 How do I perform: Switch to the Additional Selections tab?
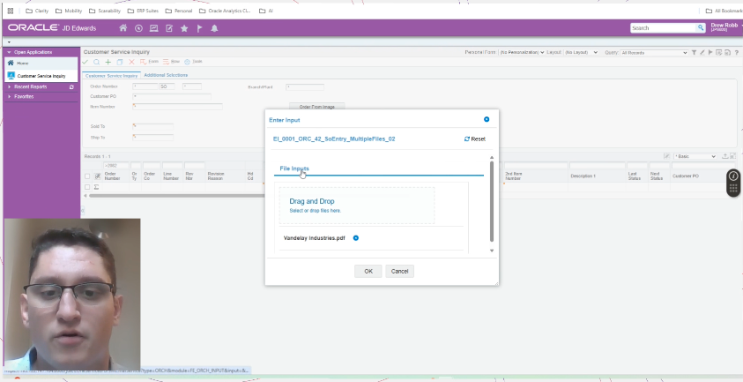pyautogui.click(x=166, y=75)
